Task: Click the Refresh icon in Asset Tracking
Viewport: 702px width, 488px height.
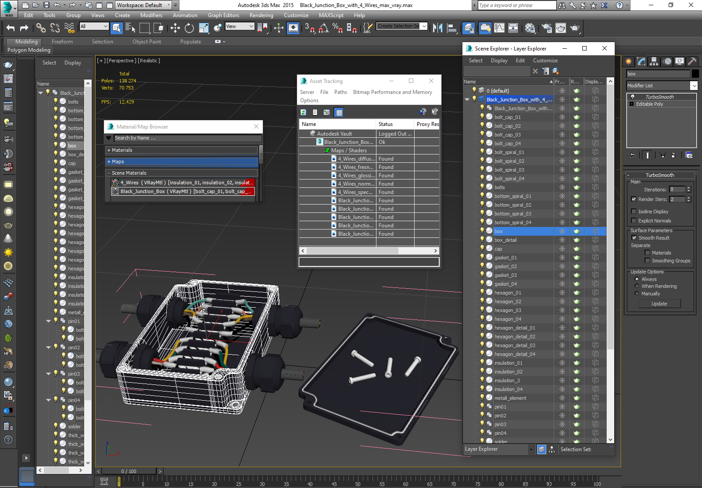Action: (303, 112)
